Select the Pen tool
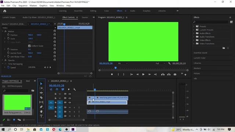235x132 pixels. (x=41, y=107)
